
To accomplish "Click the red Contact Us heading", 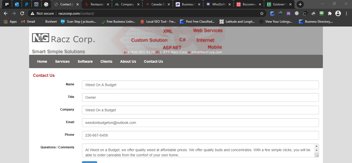I will pos(44,75).
